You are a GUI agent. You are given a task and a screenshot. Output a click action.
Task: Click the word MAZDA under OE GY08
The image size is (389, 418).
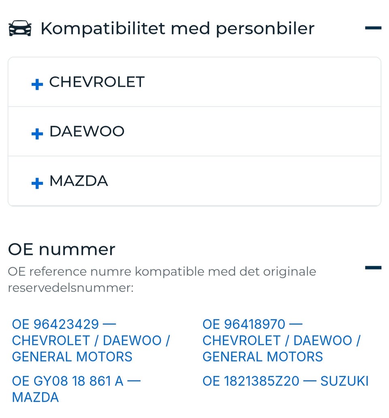(x=35, y=397)
